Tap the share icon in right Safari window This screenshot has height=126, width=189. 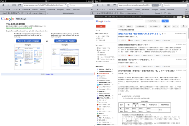[x=114, y=5]
